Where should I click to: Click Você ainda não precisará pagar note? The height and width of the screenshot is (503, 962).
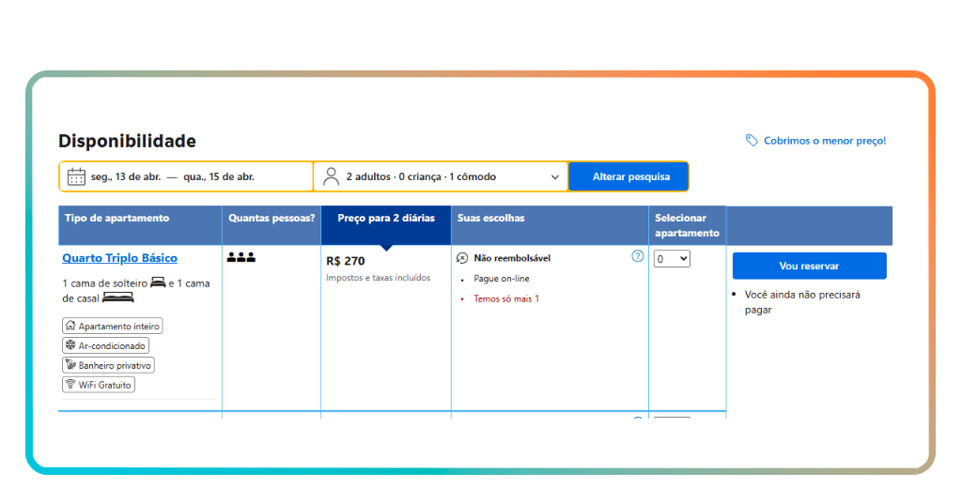coord(802,302)
